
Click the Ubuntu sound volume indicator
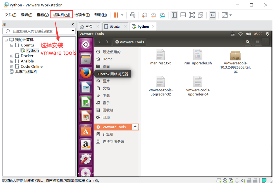pos(248,34)
